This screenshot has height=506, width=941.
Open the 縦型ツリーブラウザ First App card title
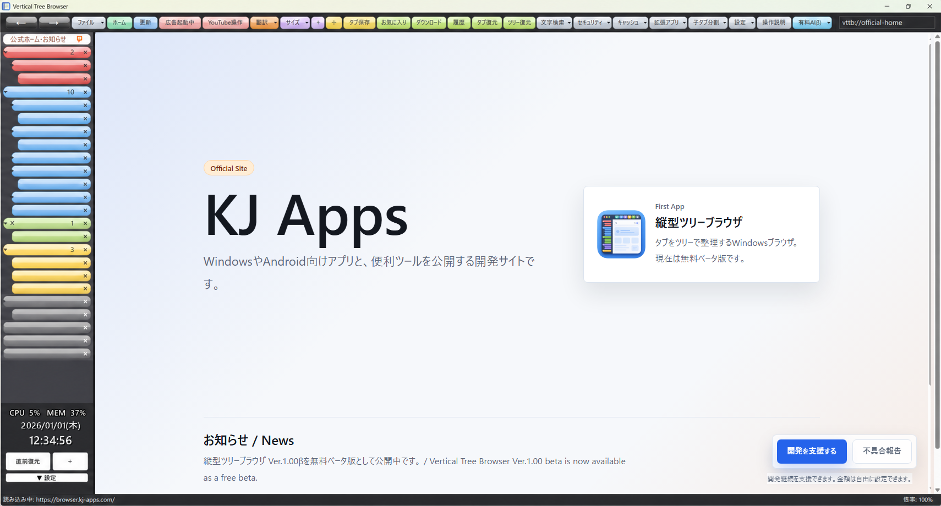(x=698, y=222)
